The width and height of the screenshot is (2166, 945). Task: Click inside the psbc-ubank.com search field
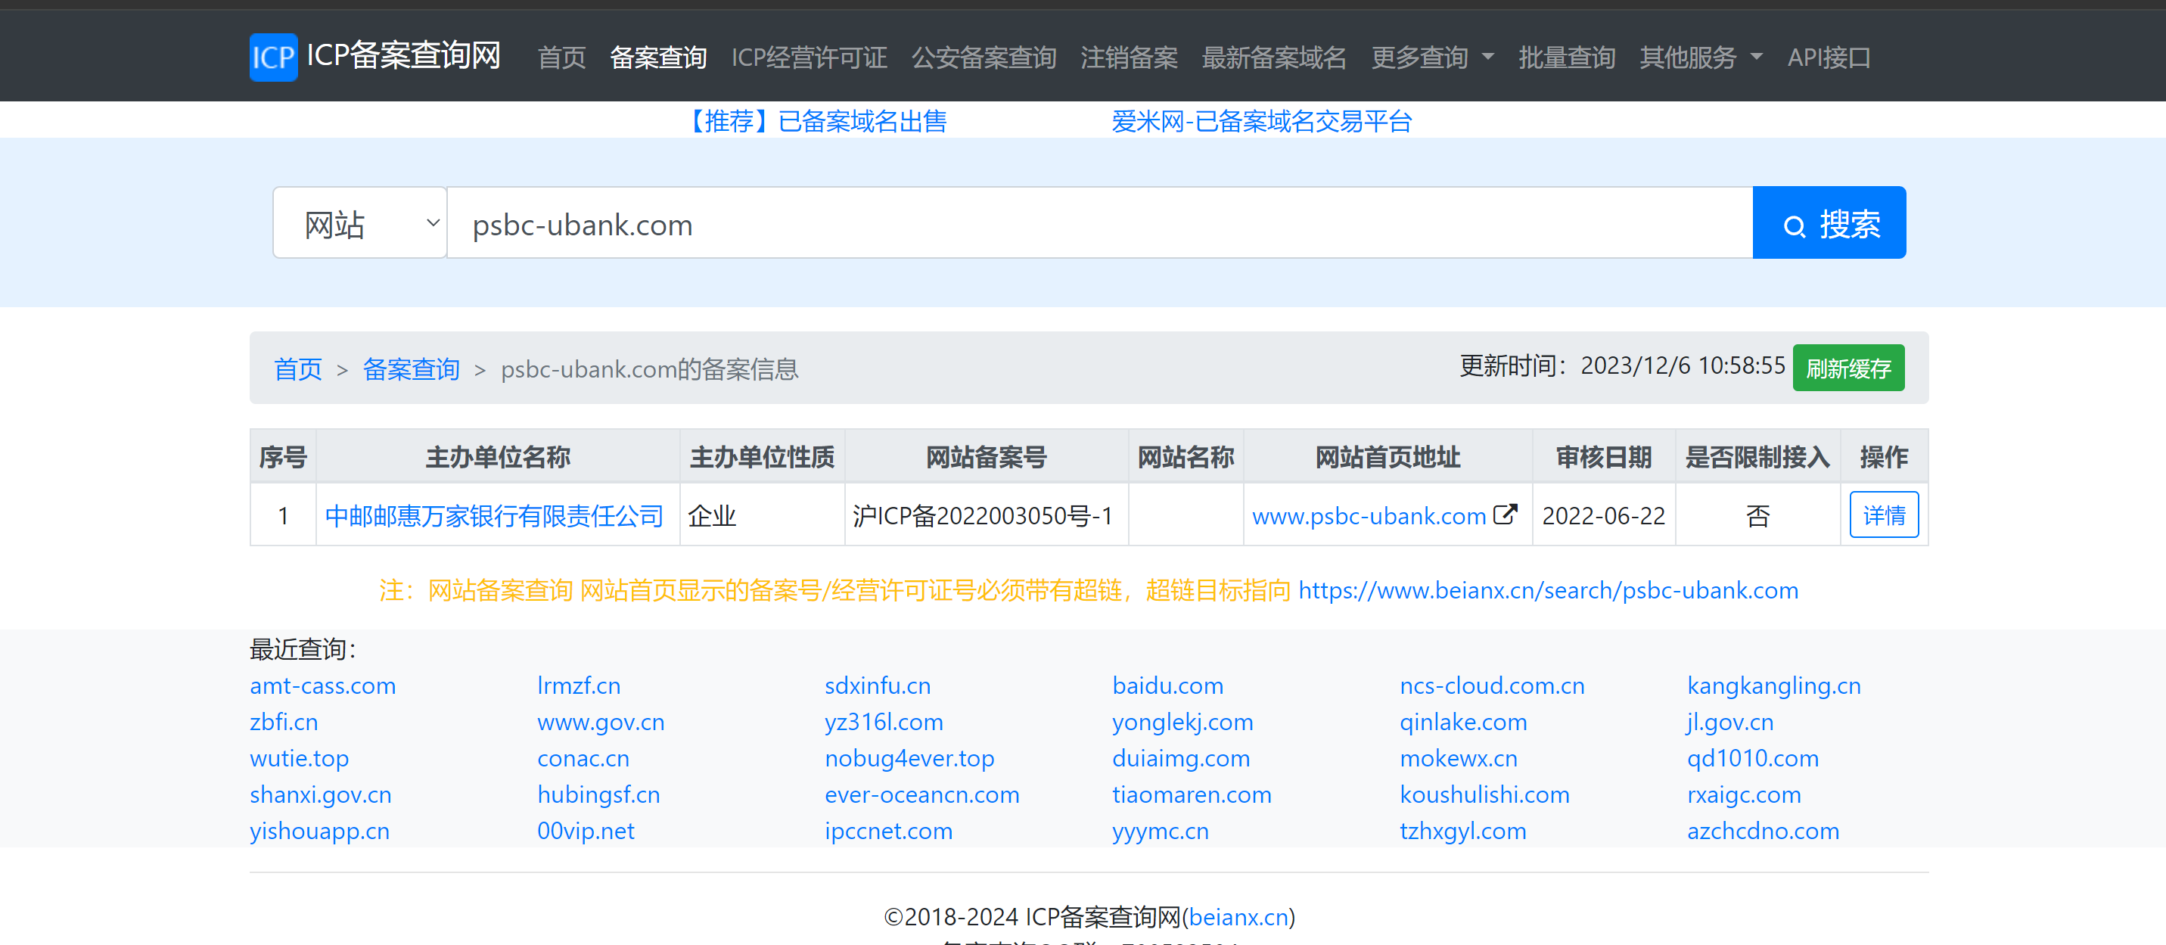1093,224
